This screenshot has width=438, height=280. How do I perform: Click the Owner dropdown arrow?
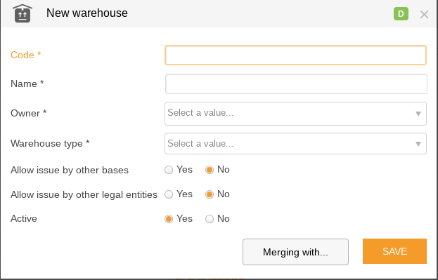coord(418,114)
